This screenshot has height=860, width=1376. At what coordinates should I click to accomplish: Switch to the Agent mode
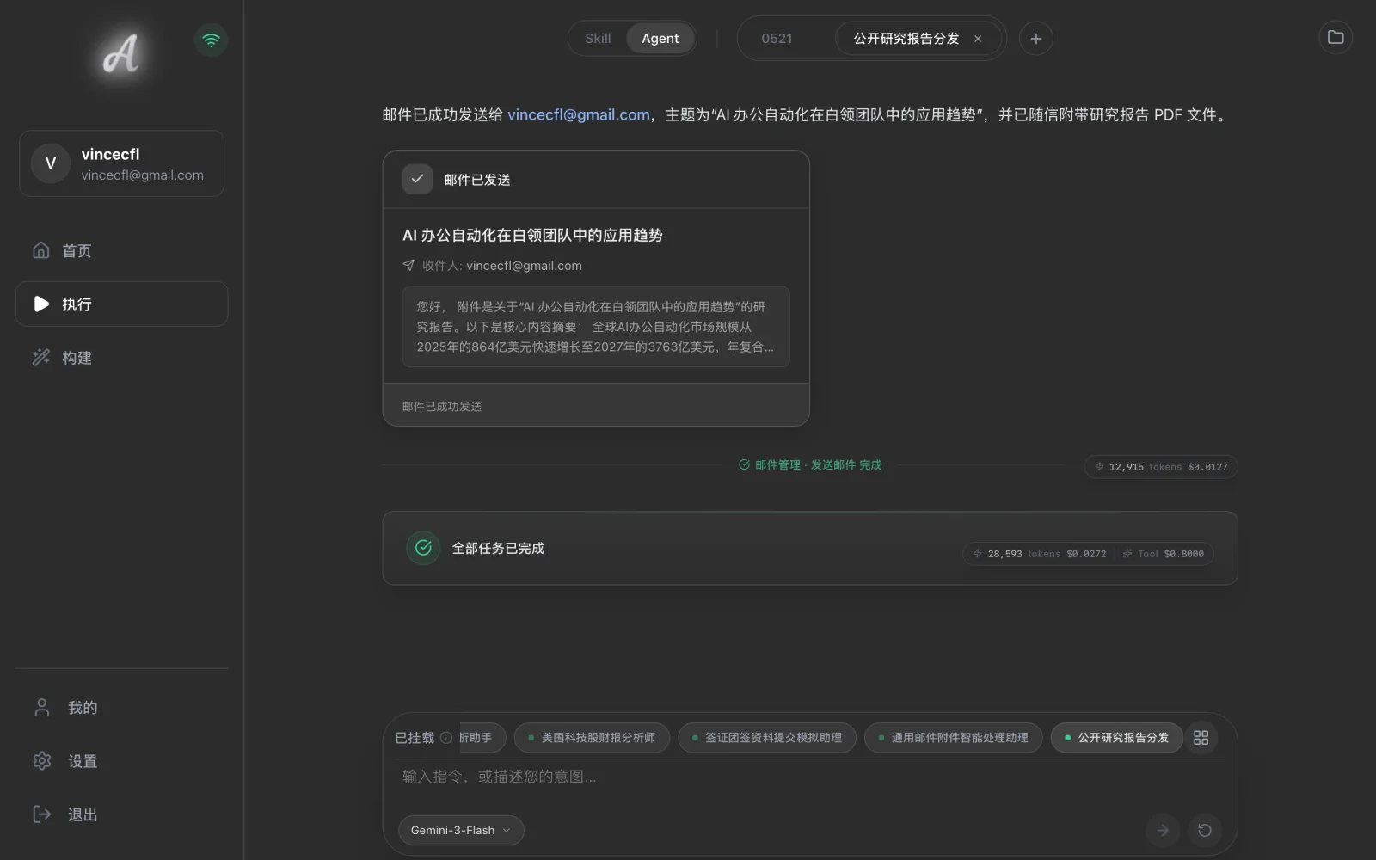coord(660,39)
